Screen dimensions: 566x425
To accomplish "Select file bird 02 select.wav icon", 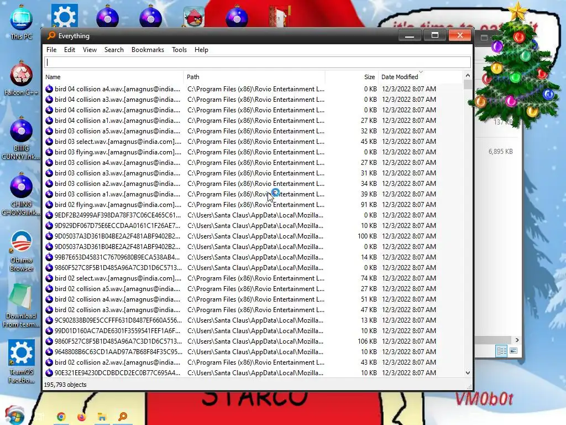I will tap(49, 278).
